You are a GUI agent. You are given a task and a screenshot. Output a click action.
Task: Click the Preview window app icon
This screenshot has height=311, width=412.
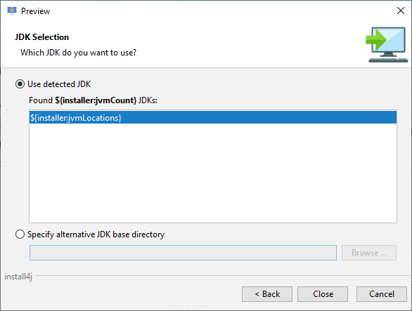click(x=12, y=11)
